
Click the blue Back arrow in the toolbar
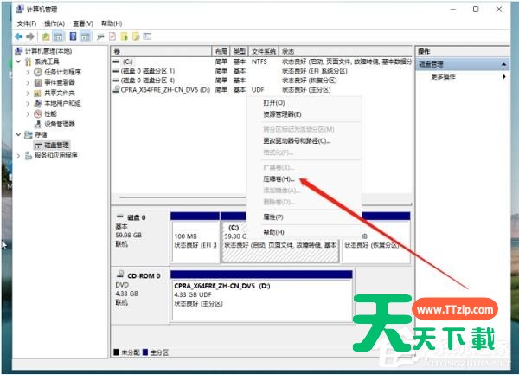(19, 36)
